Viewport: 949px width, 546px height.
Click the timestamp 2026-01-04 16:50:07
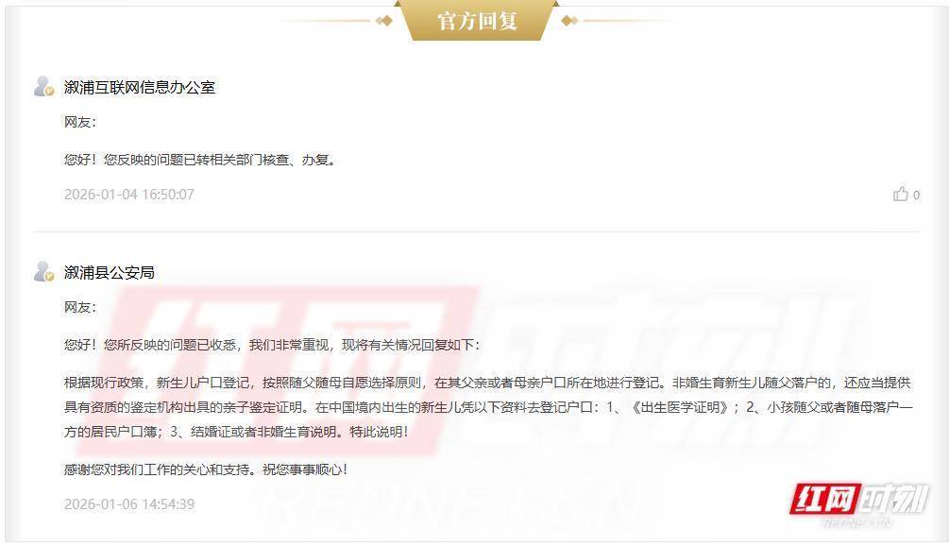[x=129, y=195]
